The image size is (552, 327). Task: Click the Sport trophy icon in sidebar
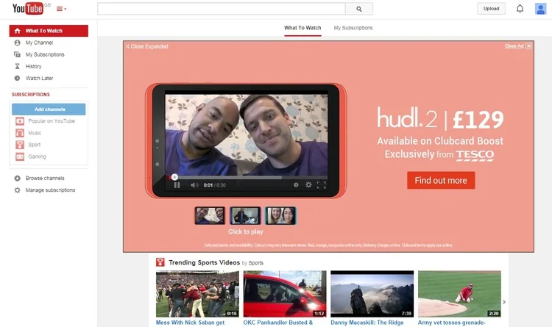click(x=20, y=145)
